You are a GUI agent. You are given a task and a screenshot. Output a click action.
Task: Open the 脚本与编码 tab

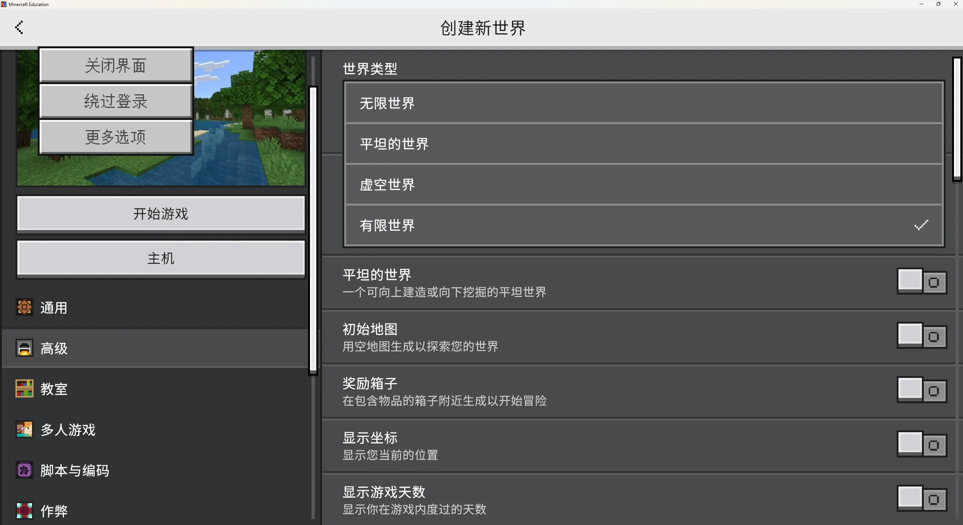pos(155,470)
